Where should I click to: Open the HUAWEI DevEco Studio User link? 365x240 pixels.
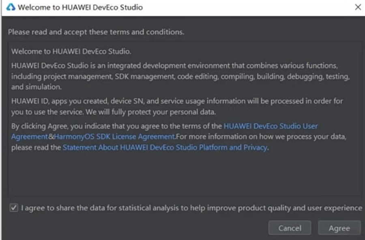point(271,126)
